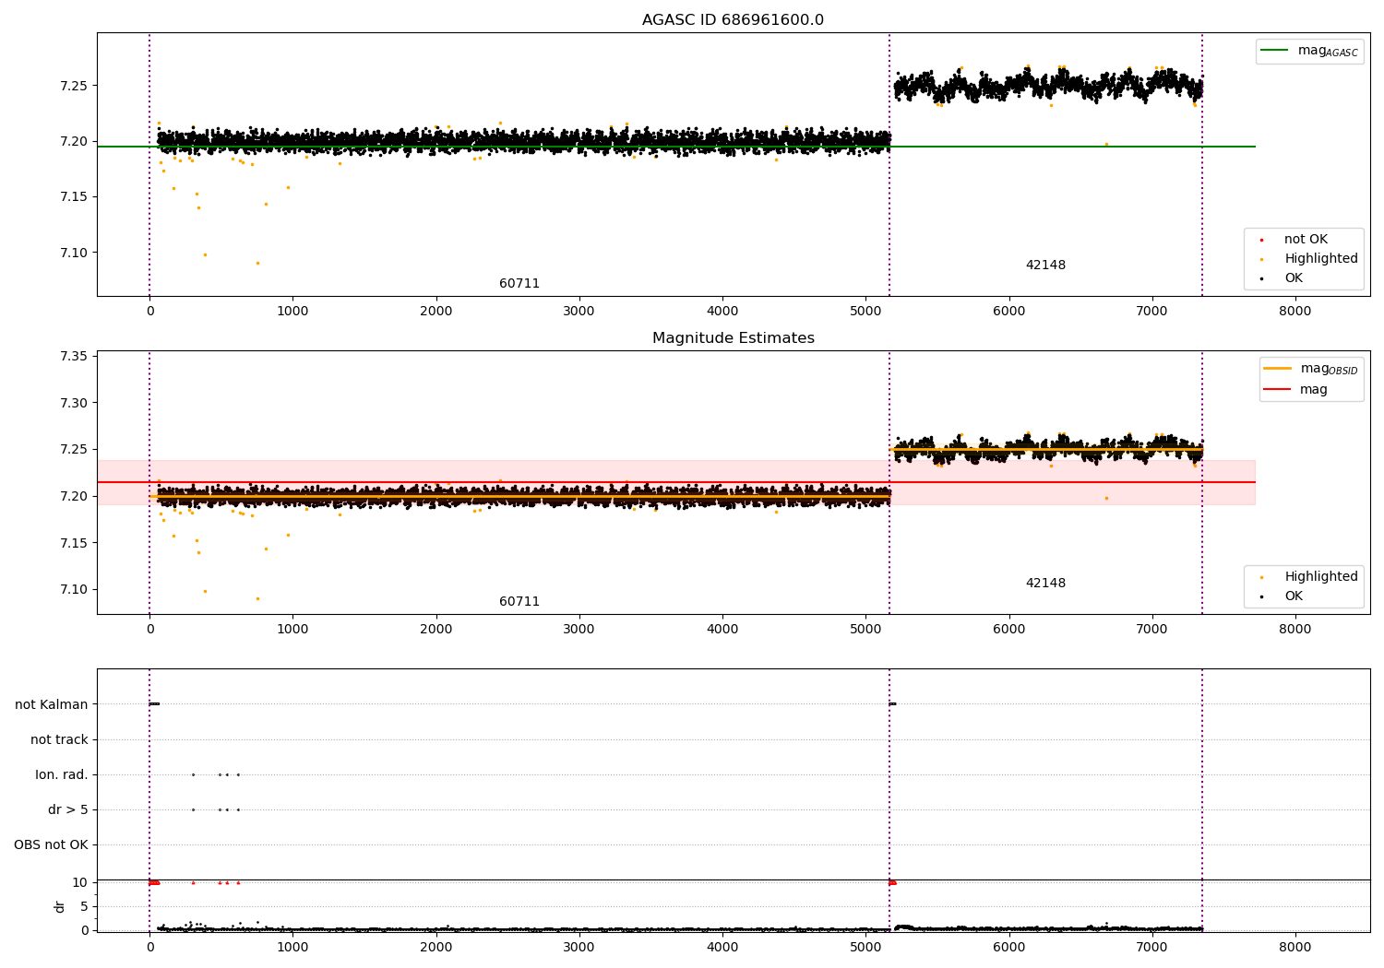Click the '5000' x-axis tick of top plot

(x=865, y=312)
